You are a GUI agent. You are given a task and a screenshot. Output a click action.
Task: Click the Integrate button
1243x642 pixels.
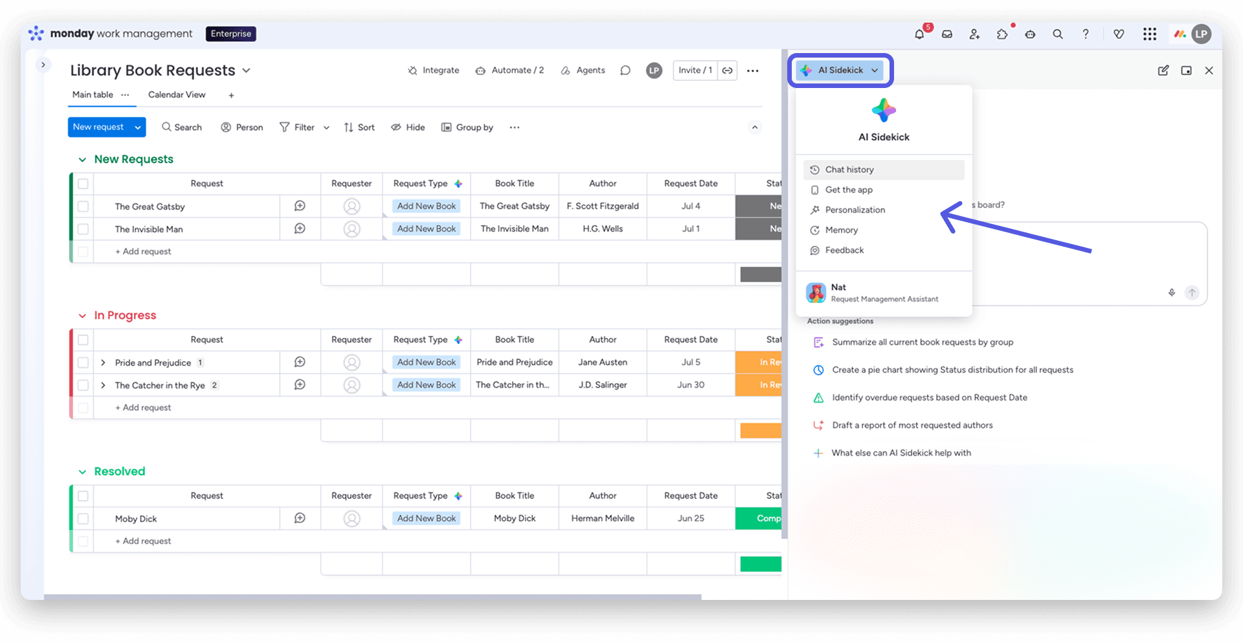(x=433, y=71)
